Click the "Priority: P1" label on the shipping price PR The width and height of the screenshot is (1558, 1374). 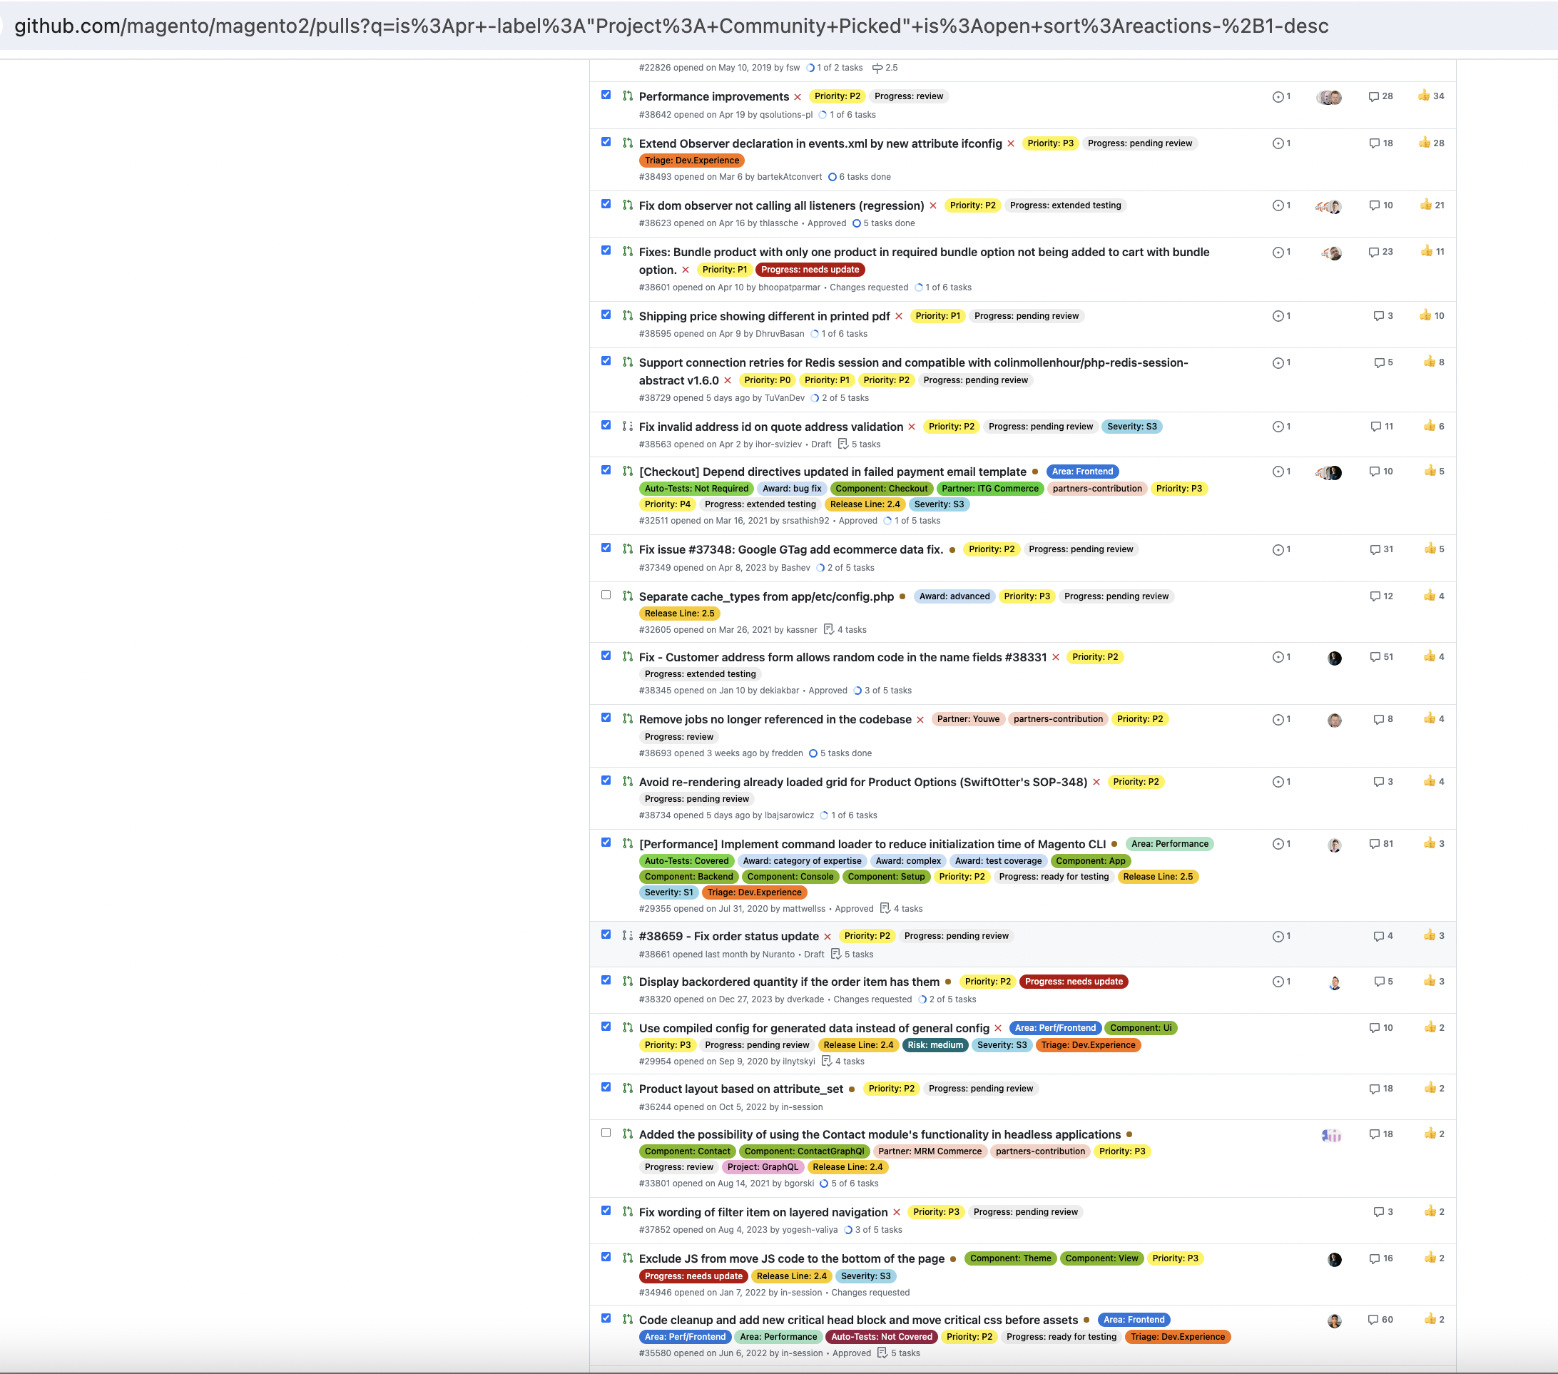(x=937, y=315)
